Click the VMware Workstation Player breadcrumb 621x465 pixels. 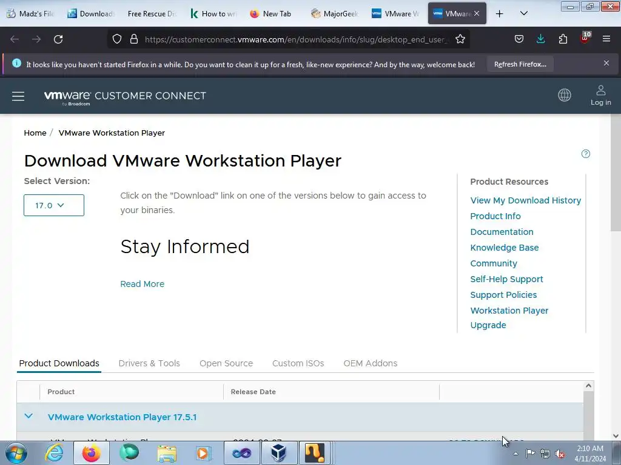pyautogui.click(x=112, y=133)
